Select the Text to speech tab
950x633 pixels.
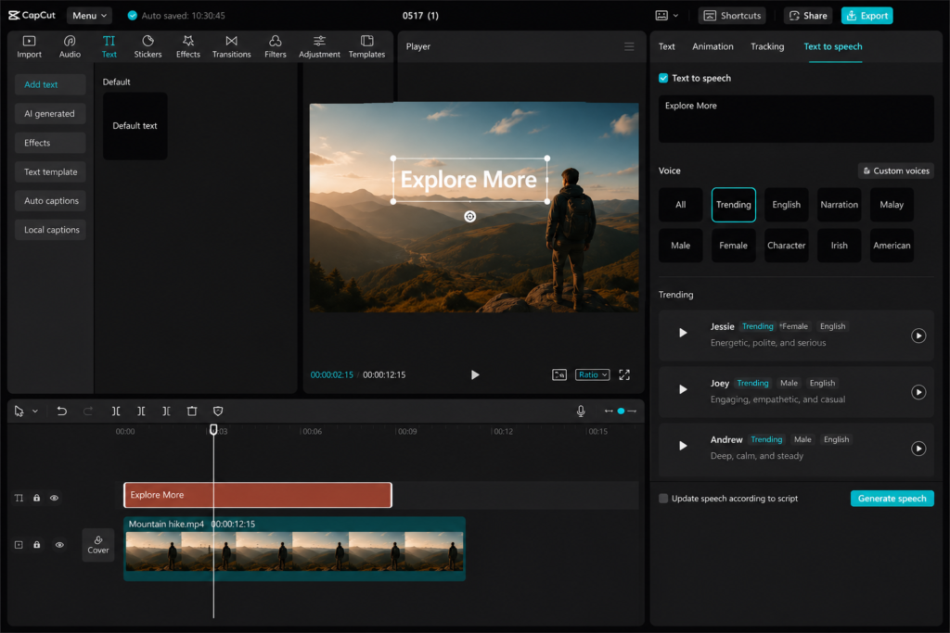(832, 46)
